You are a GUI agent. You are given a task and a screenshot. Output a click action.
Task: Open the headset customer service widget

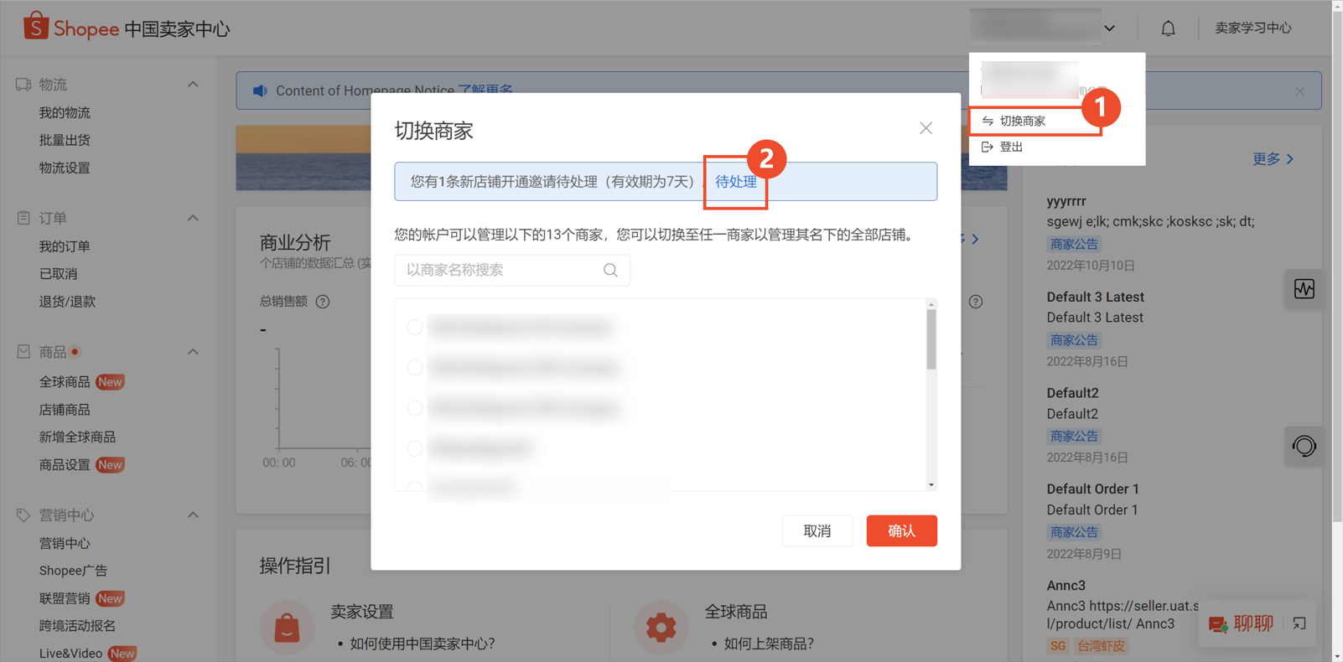point(1304,446)
